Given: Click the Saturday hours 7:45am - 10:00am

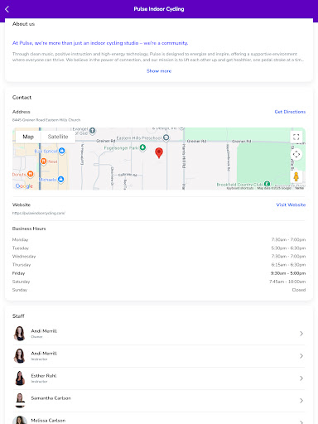Looking at the screenshot, I should tap(287, 282).
